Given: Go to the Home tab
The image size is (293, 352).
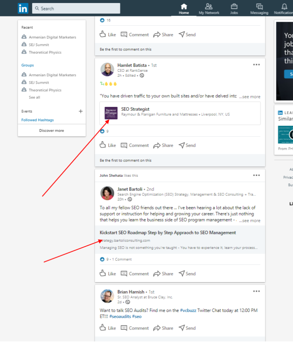Looking at the screenshot, I should click(184, 9).
